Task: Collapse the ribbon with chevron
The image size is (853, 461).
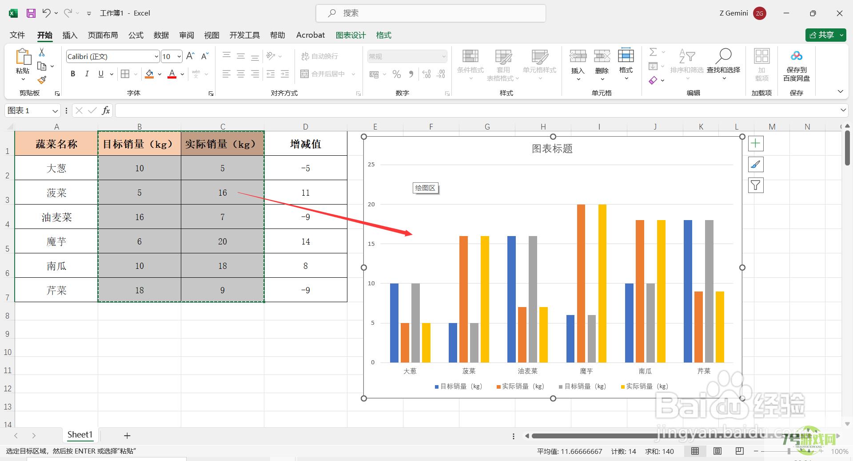Action: [x=840, y=91]
